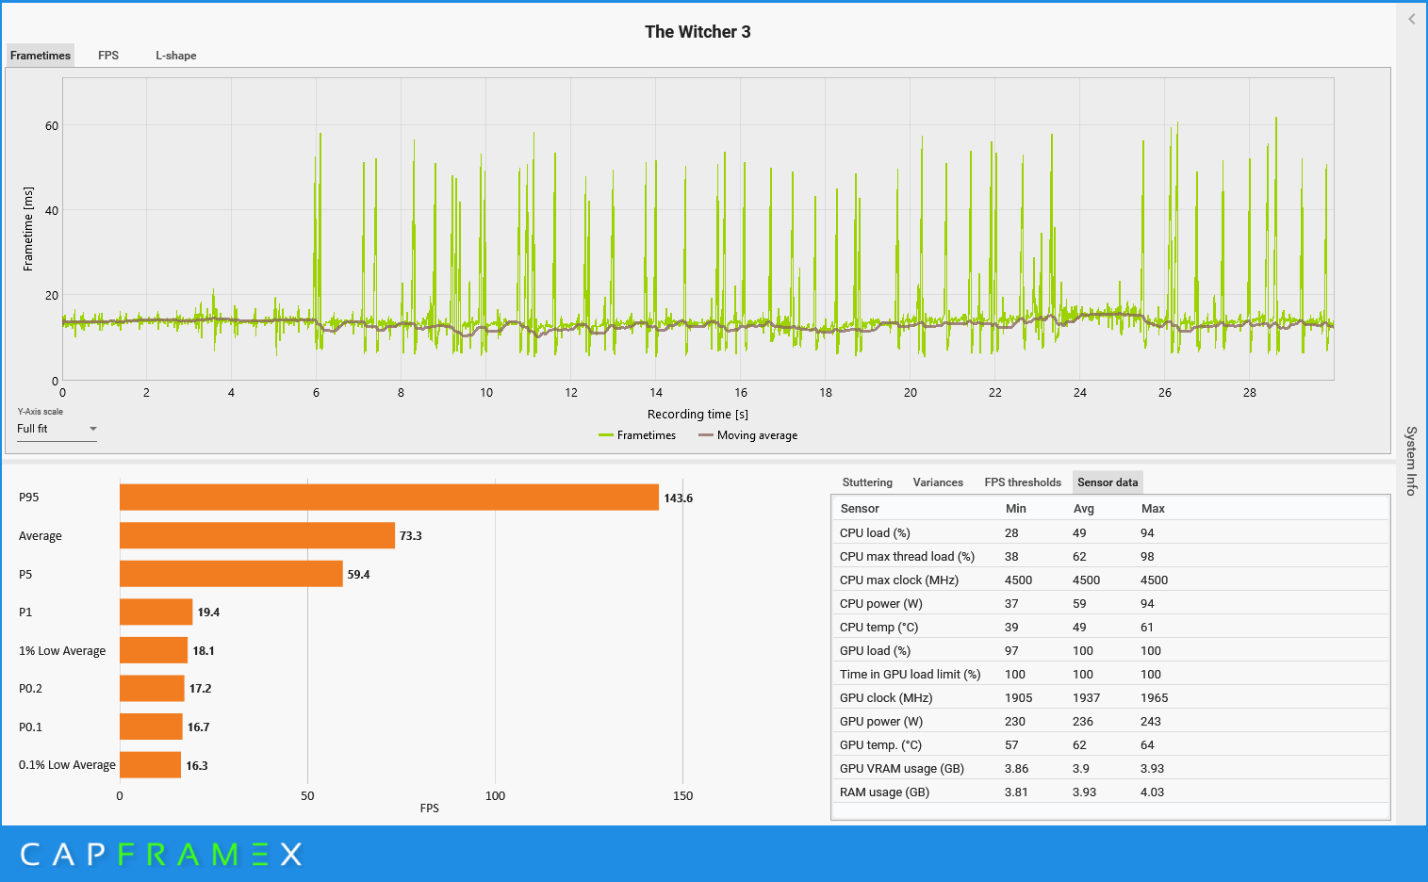Collapse the side panel with the chevron arrow
This screenshot has height=882, width=1428.
1411,19
